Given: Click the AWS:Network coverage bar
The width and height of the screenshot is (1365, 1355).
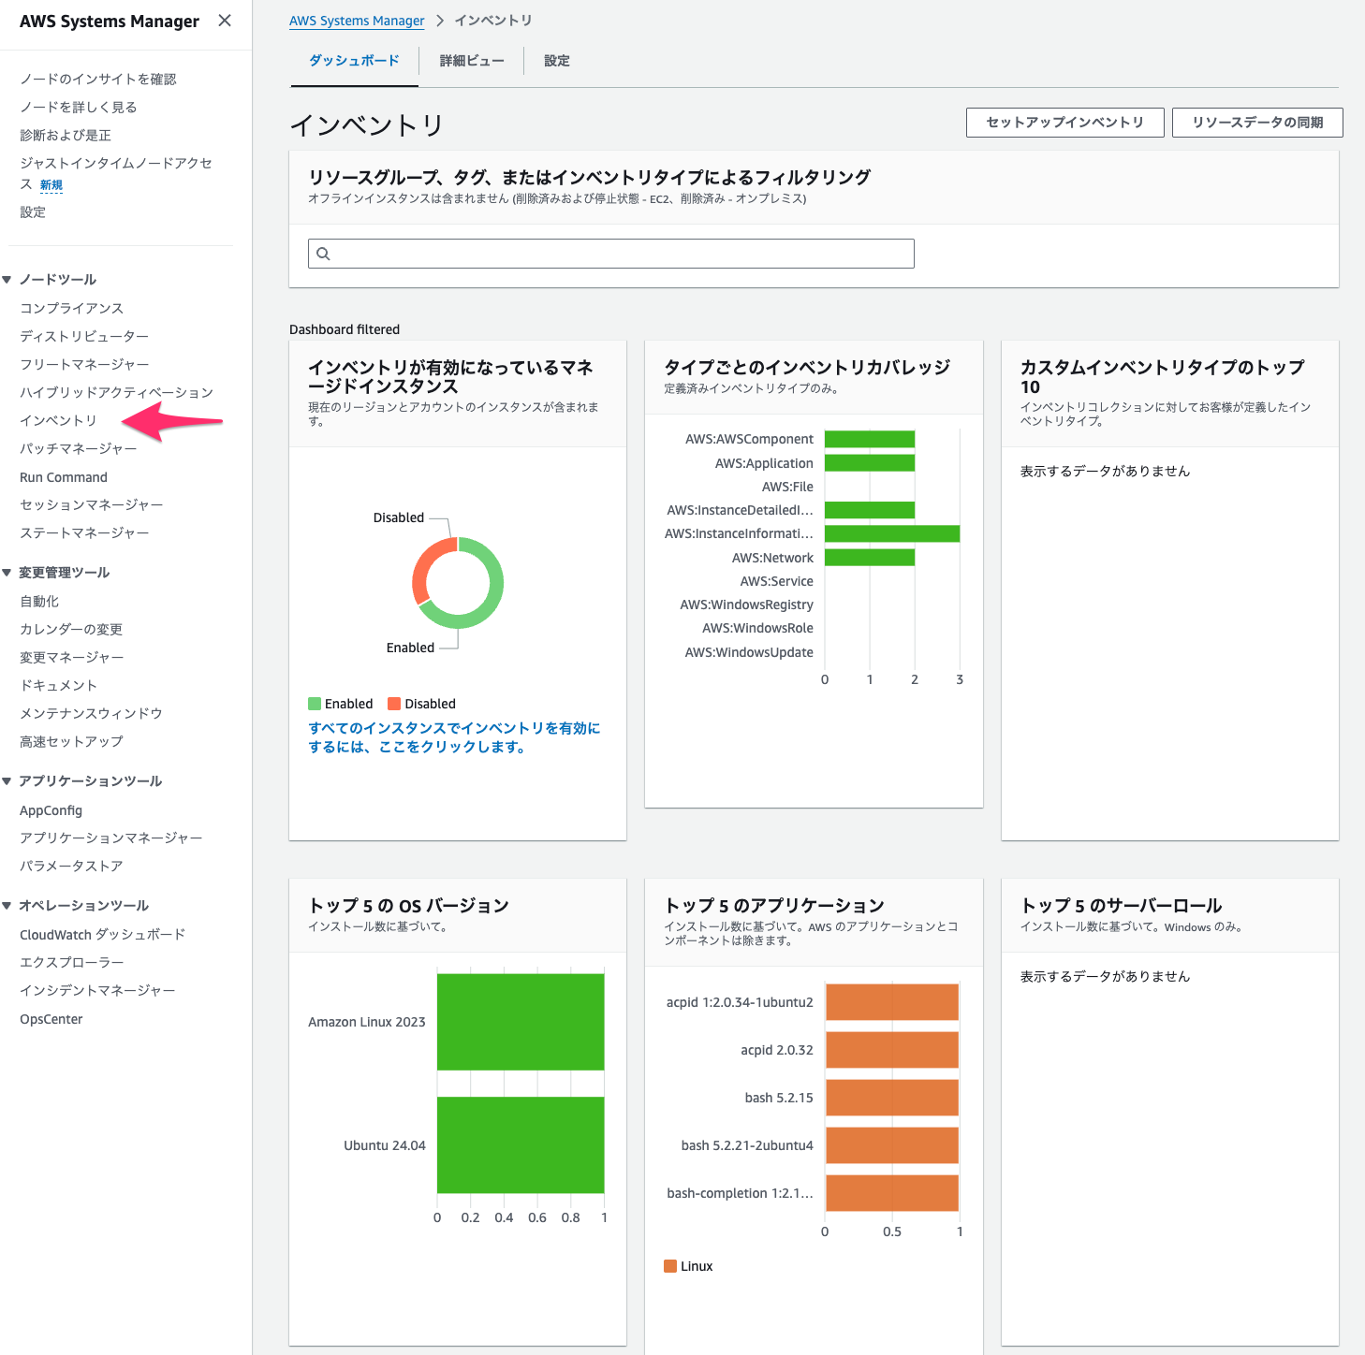Looking at the screenshot, I should click(x=870, y=558).
